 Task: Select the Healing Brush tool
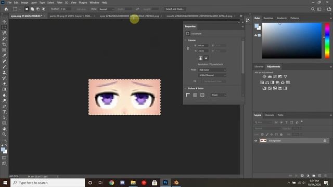[4, 61]
